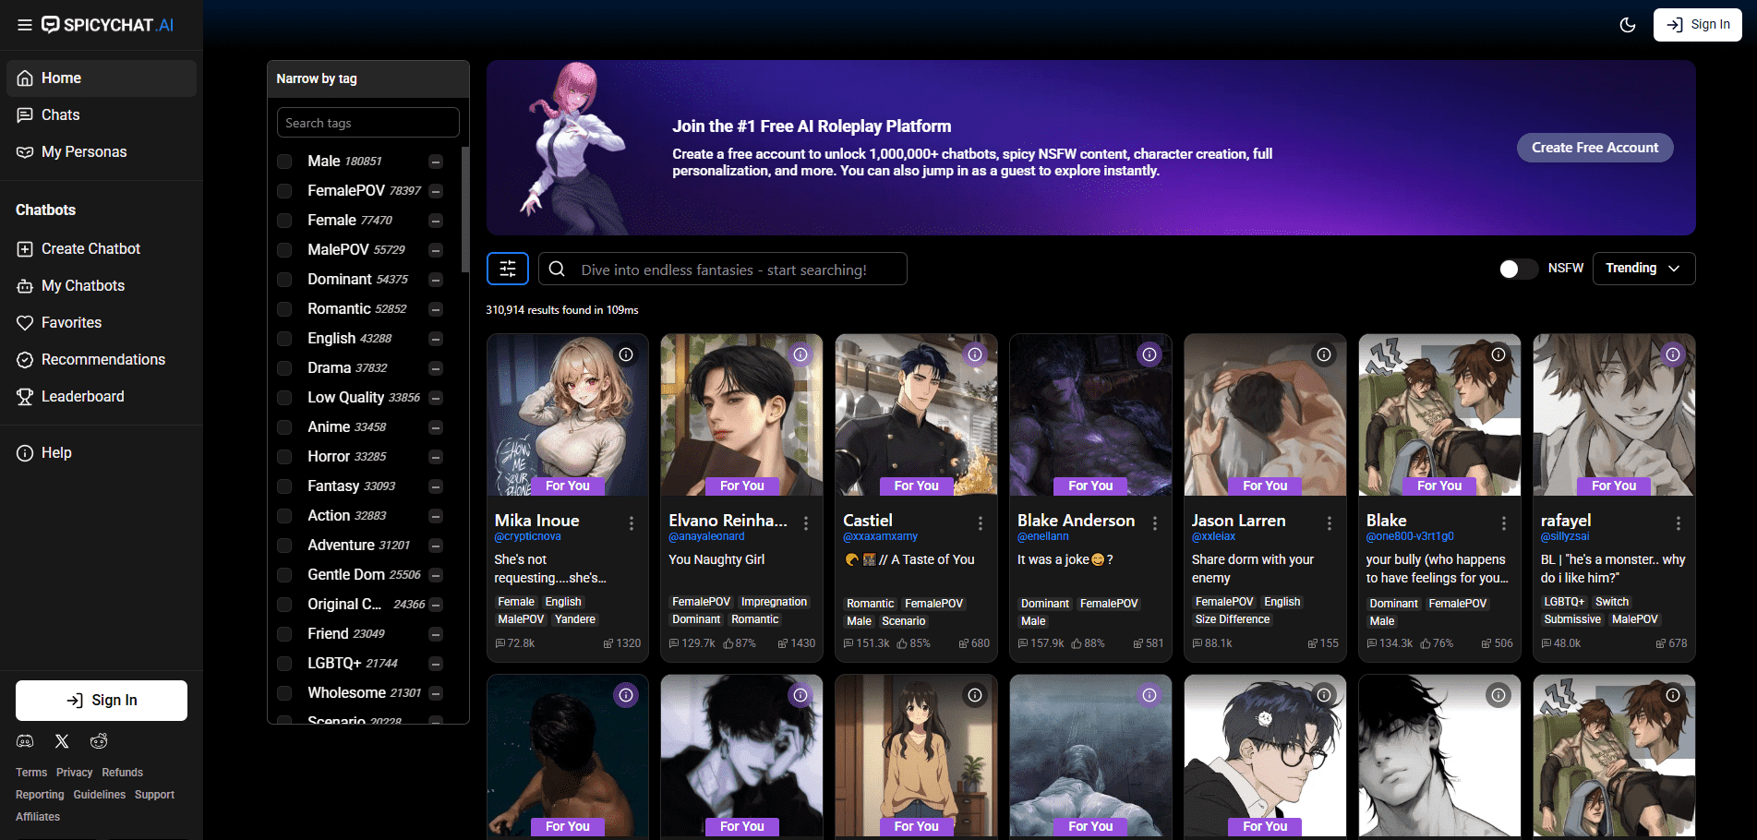Open three-dot menu for Jason Larren
The height and width of the screenshot is (840, 1757).
coord(1330,523)
